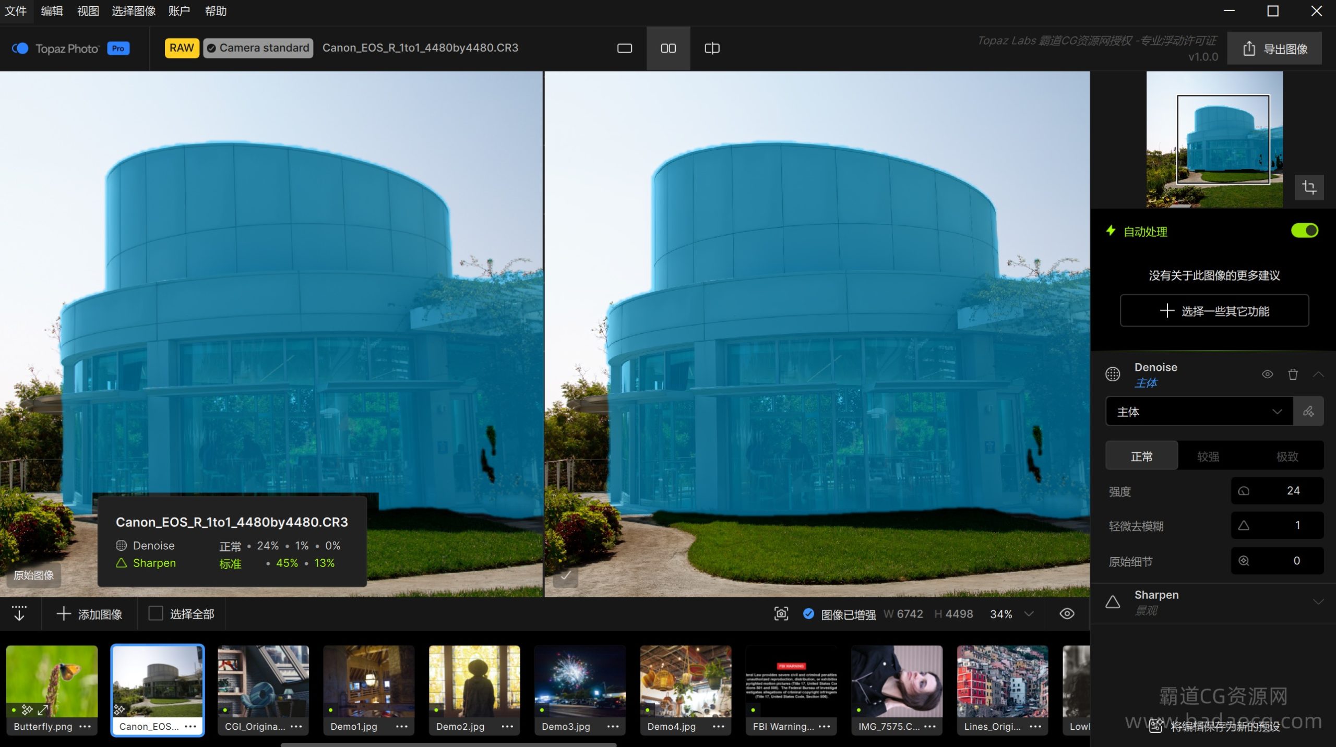This screenshot has height=747, width=1336.
Task: Select the 较强 denoise mode tab
Action: coord(1208,456)
